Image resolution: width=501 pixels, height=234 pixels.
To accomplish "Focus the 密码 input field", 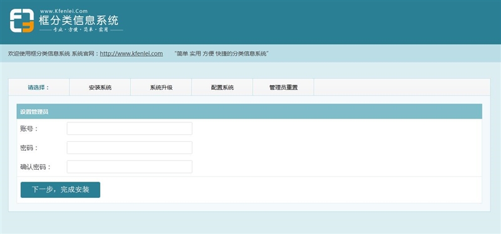I will click(x=130, y=148).
